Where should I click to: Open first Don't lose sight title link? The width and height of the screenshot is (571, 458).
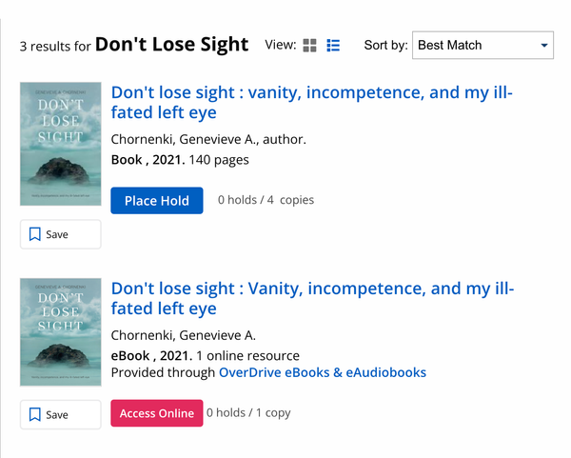pos(312,103)
